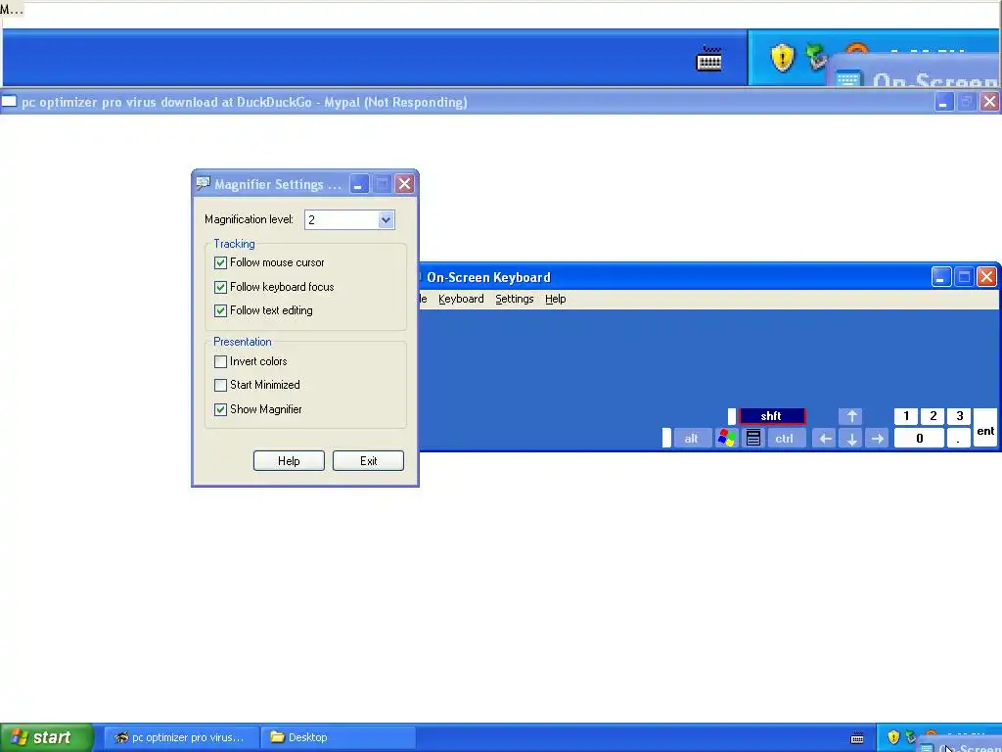Minimize the On-Screen Keyboard window

pyautogui.click(x=941, y=277)
